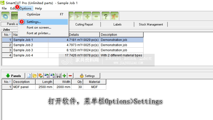Click the orange blocks swap icon

coord(41,76)
